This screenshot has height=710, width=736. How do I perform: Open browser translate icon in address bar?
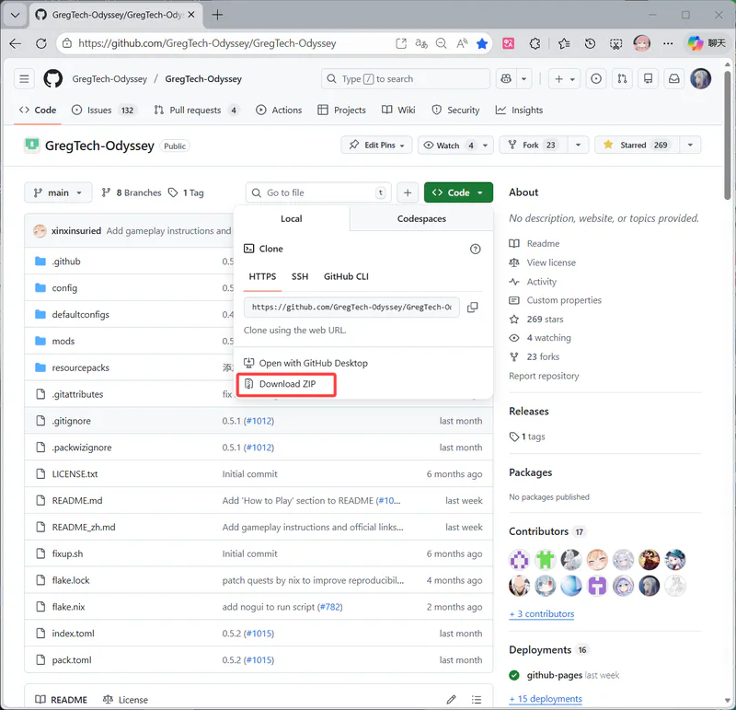click(x=421, y=43)
